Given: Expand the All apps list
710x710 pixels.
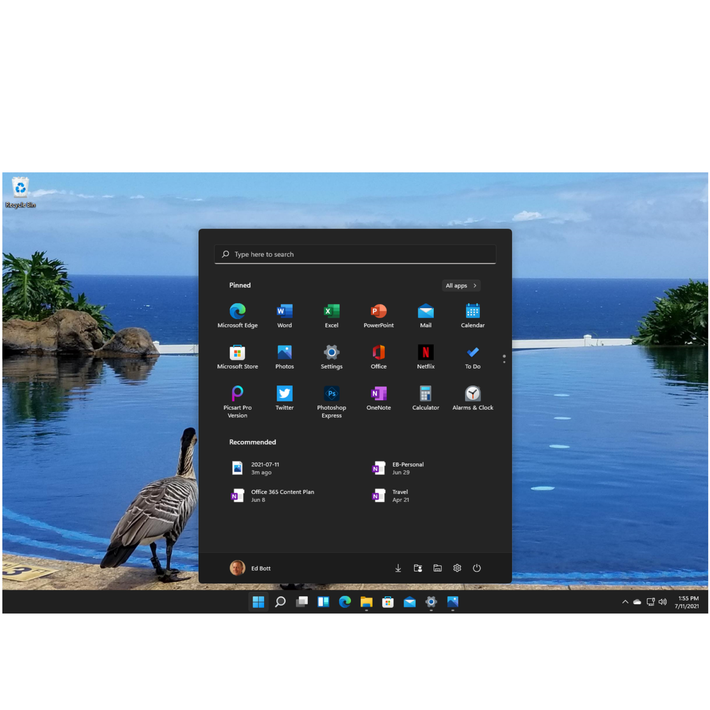Looking at the screenshot, I should 461,285.
